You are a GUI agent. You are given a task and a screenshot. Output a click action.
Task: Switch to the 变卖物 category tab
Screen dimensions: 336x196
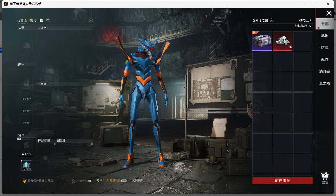[x=325, y=83]
